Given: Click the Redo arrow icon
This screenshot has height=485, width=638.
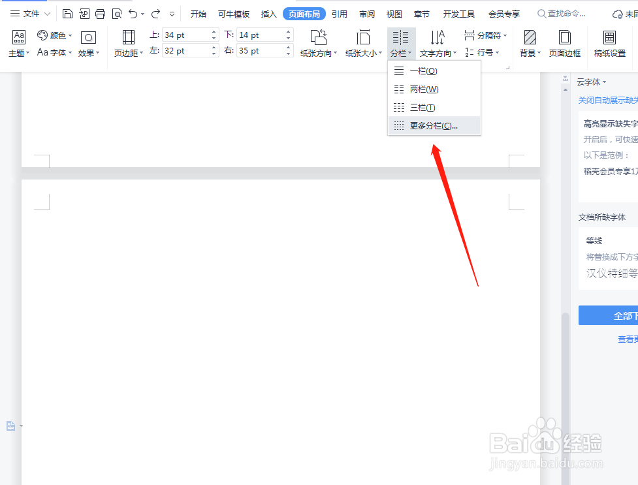Looking at the screenshot, I should pyautogui.click(x=156, y=14).
